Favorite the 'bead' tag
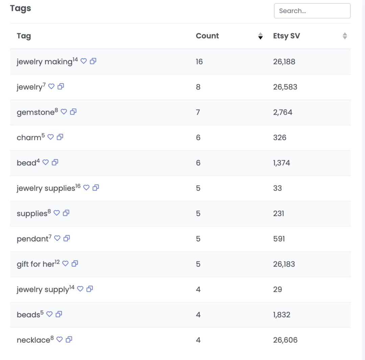 [46, 162]
